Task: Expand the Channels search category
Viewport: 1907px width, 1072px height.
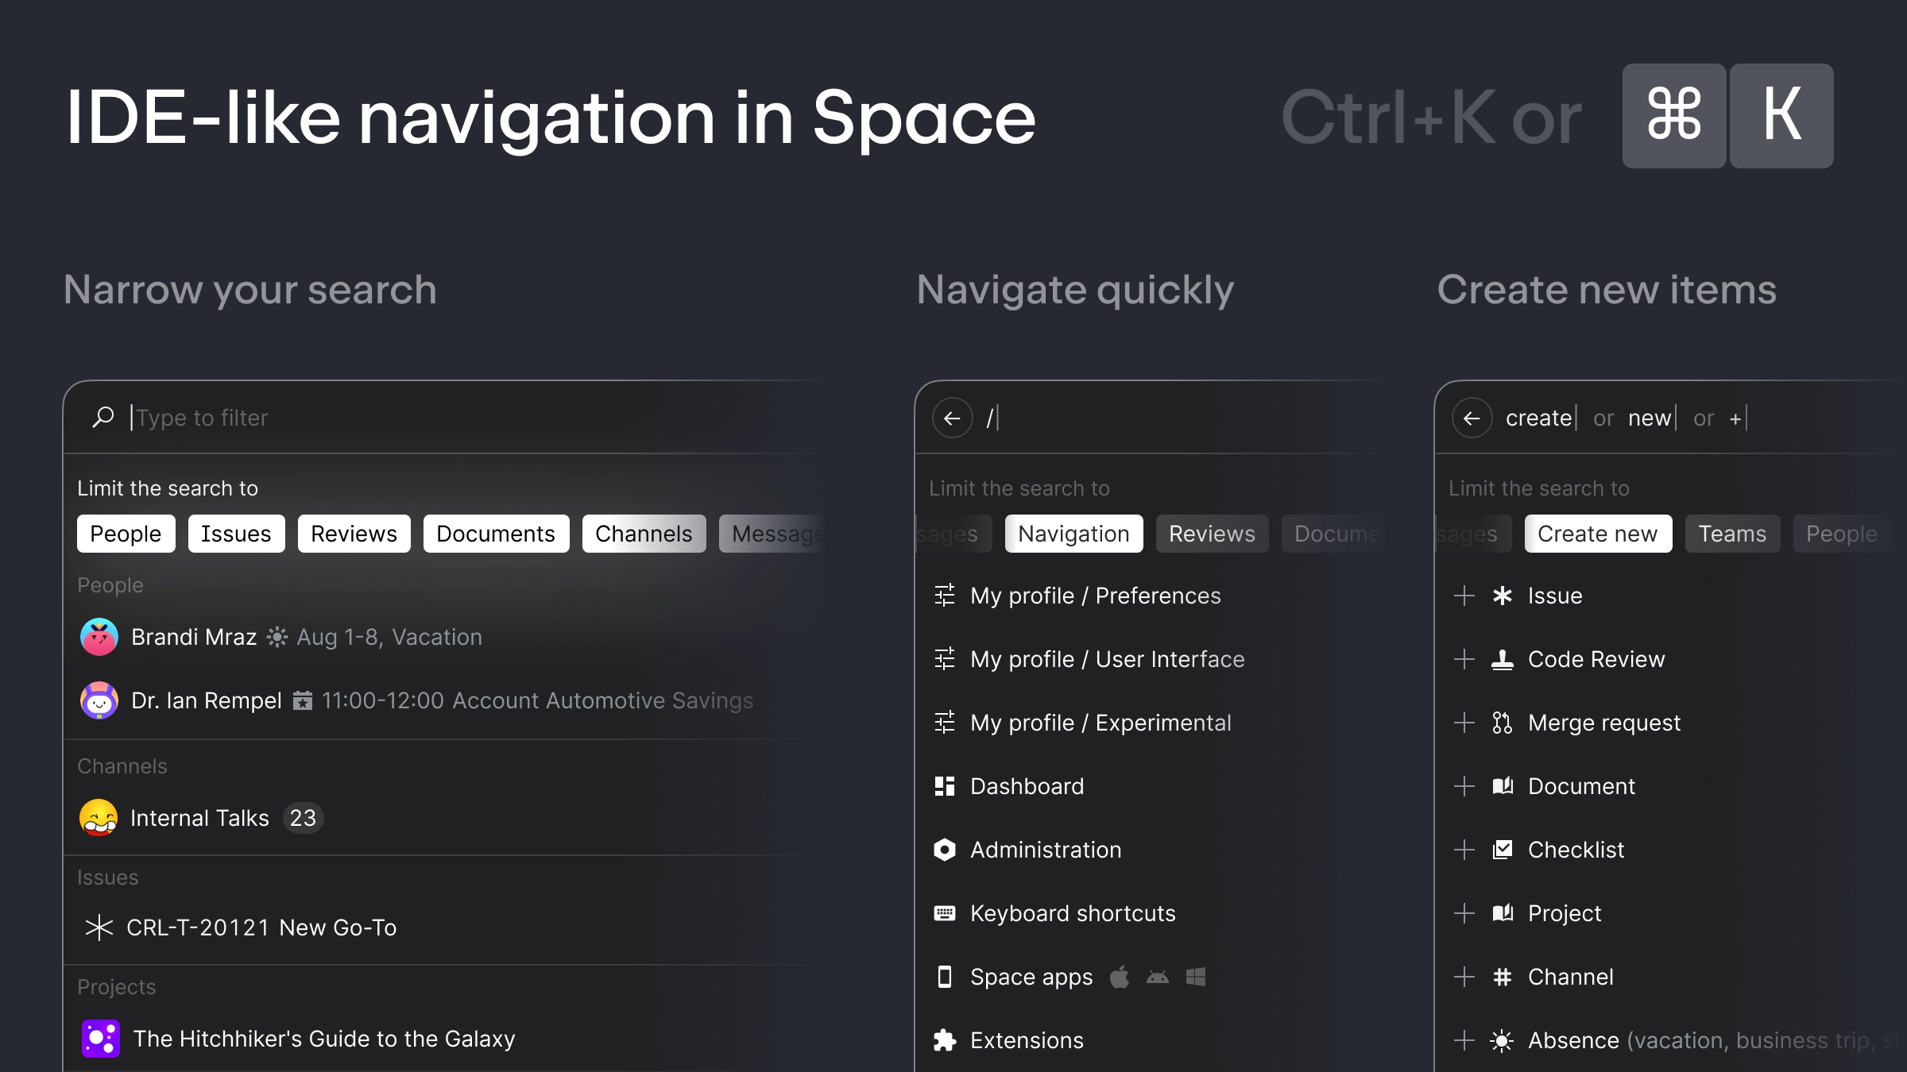Action: point(643,534)
